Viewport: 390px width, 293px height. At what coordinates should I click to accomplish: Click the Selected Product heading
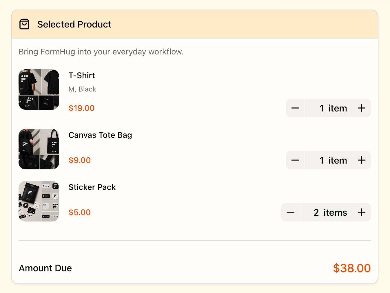pos(74,24)
